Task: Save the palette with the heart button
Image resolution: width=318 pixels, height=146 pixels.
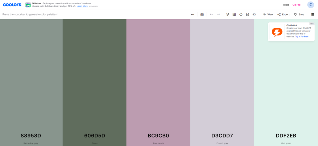Action: tap(299, 15)
